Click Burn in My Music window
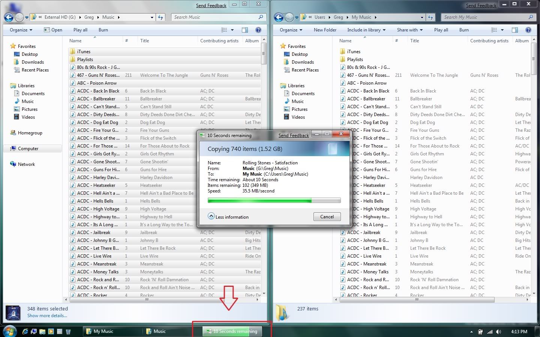Screen dimensions: 540x337 click(x=464, y=30)
